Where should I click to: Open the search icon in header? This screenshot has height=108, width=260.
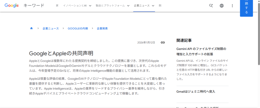[211, 6]
